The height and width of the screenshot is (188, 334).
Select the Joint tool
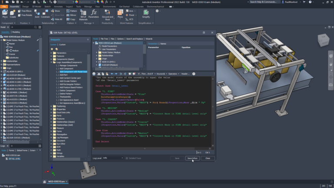coord(37,14)
